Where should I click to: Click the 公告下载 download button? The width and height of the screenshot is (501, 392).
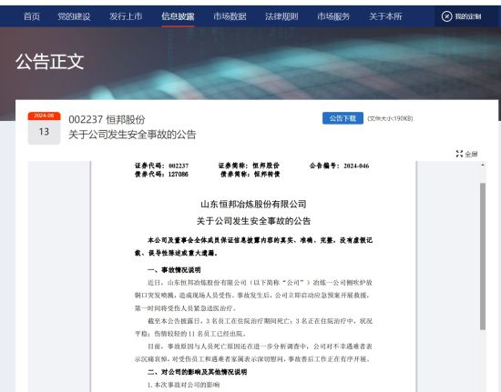(x=343, y=118)
